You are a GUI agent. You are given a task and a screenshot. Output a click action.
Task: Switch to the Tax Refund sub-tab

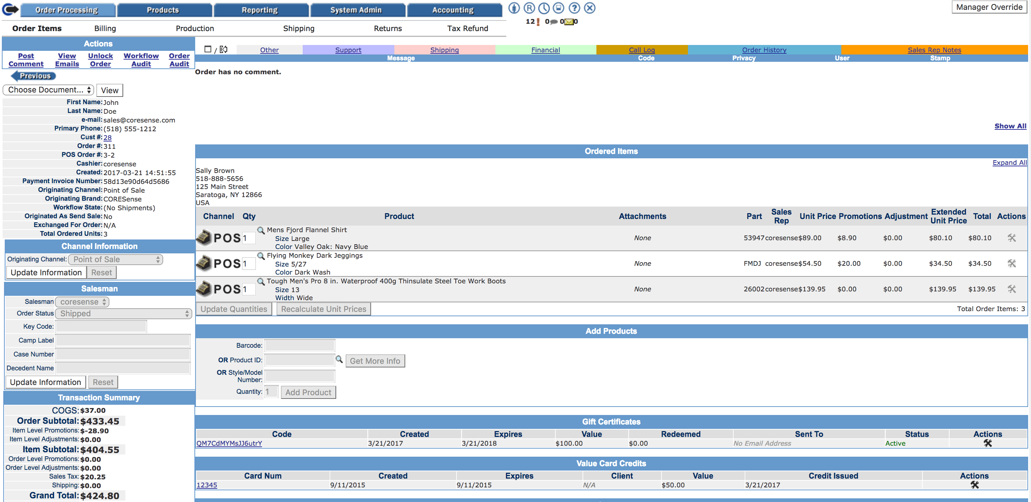(x=467, y=29)
